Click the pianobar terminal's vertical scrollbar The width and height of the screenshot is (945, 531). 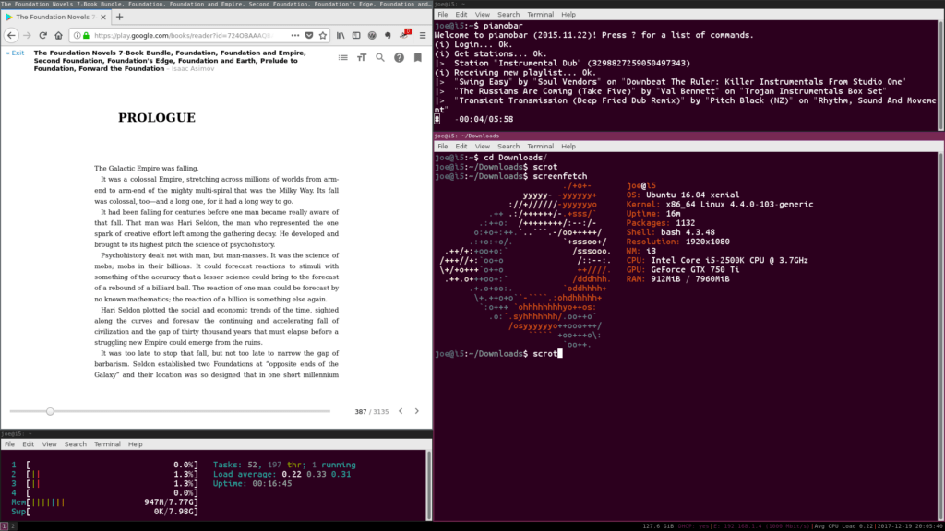tap(940, 75)
